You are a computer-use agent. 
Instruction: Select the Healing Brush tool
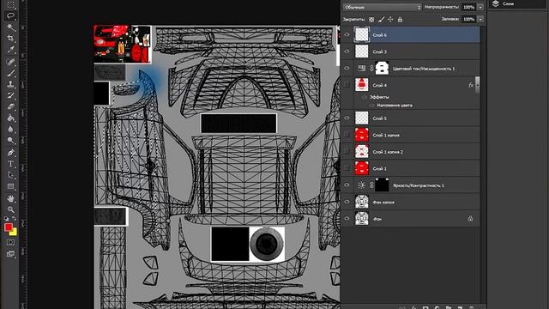[10, 62]
